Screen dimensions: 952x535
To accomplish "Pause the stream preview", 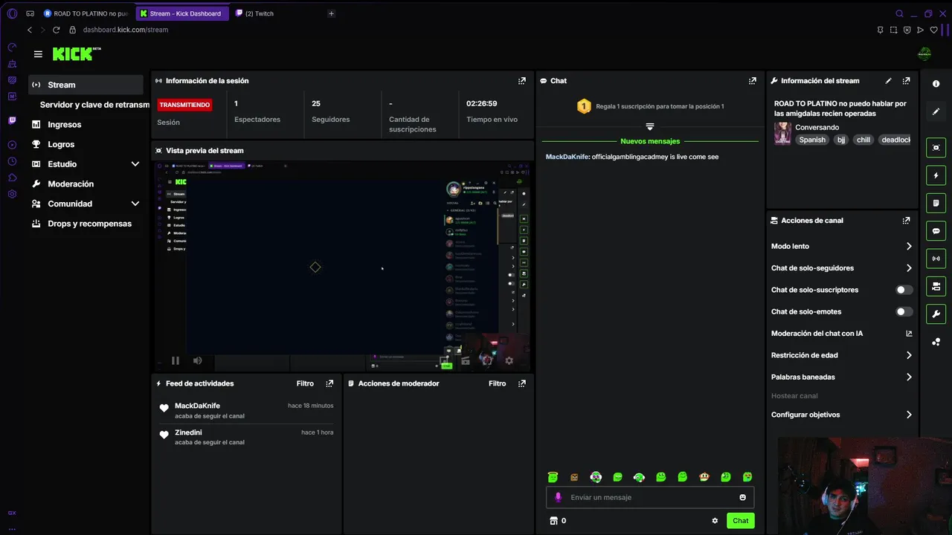I will click(176, 360).
